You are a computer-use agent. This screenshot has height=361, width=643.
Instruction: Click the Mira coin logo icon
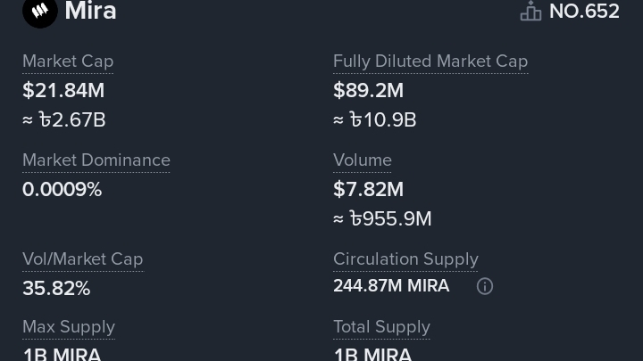tap(39, 12)
